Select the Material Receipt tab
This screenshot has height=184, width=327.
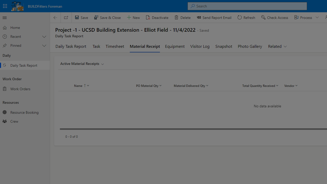(x=145, y=46)
